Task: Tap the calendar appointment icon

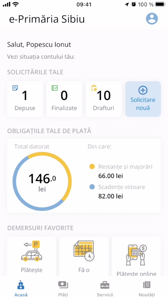Action: 84,251
